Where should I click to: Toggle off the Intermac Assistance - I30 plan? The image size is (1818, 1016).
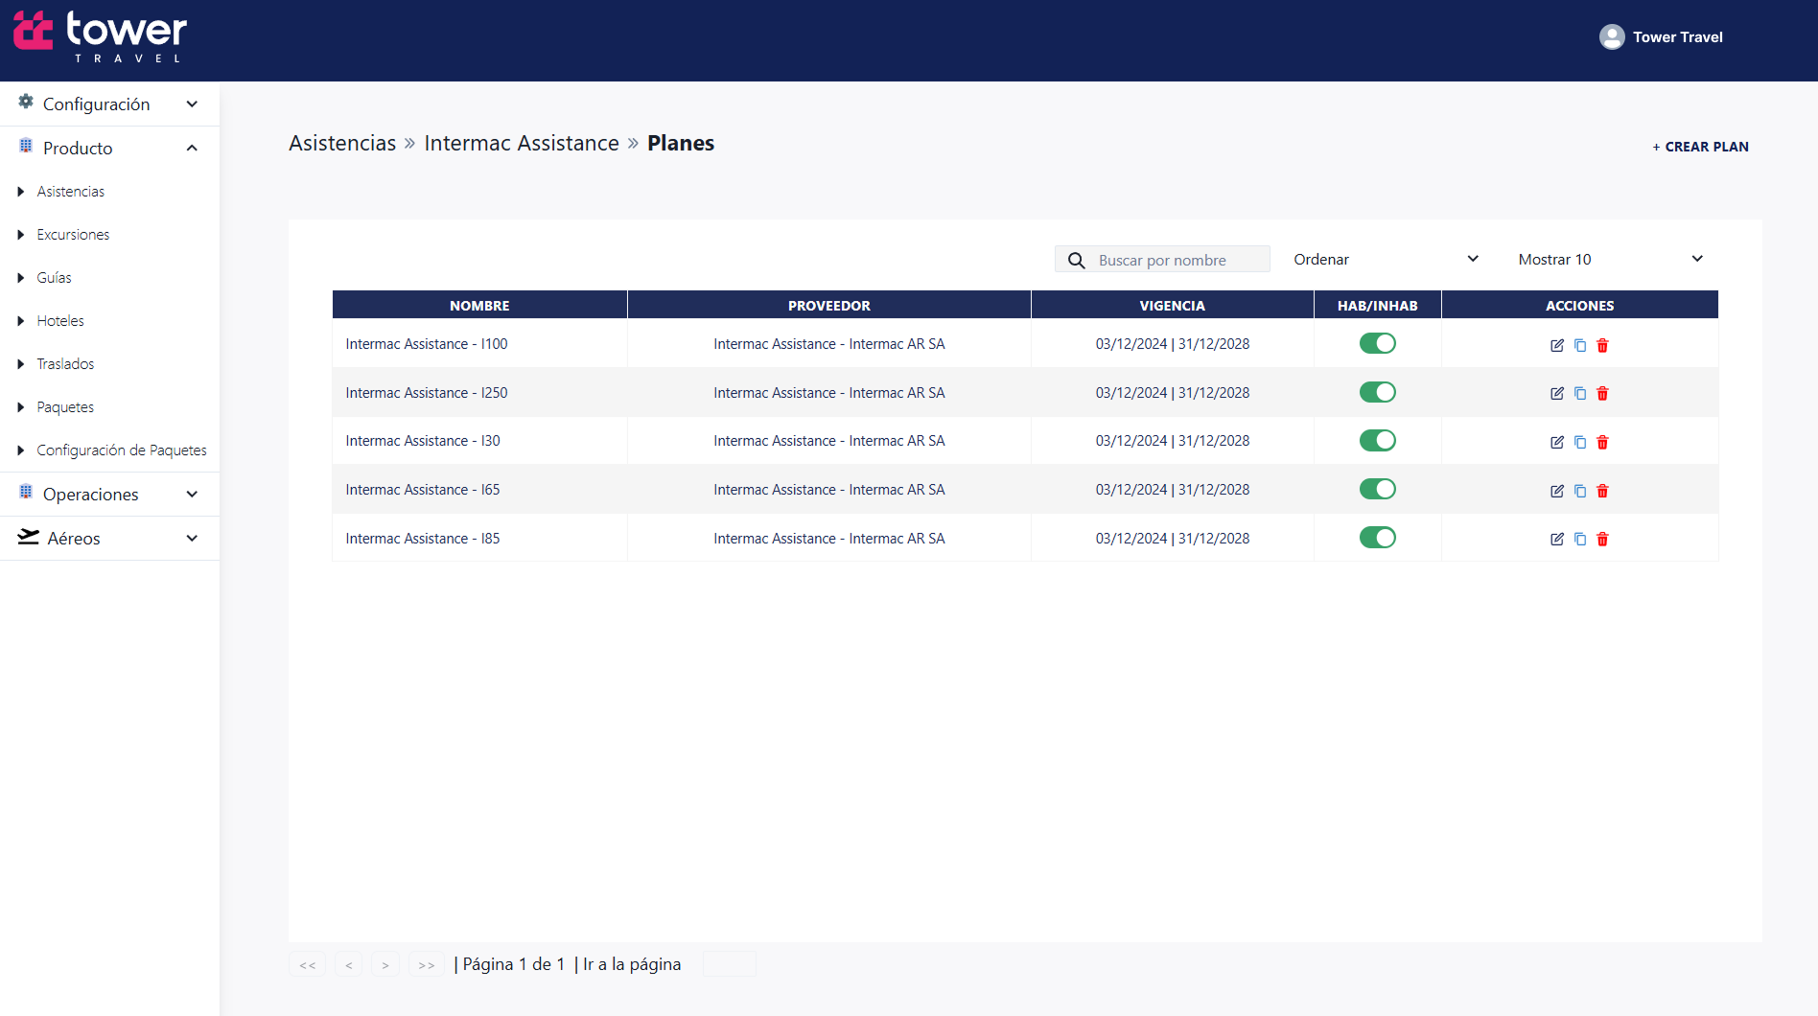(1377, 440)
